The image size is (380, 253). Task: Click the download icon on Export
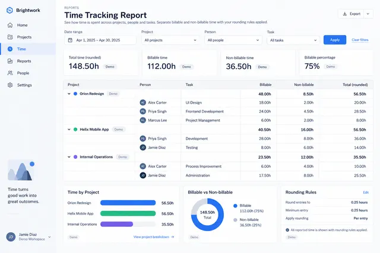pyautogui.click(x=344, y=14)
